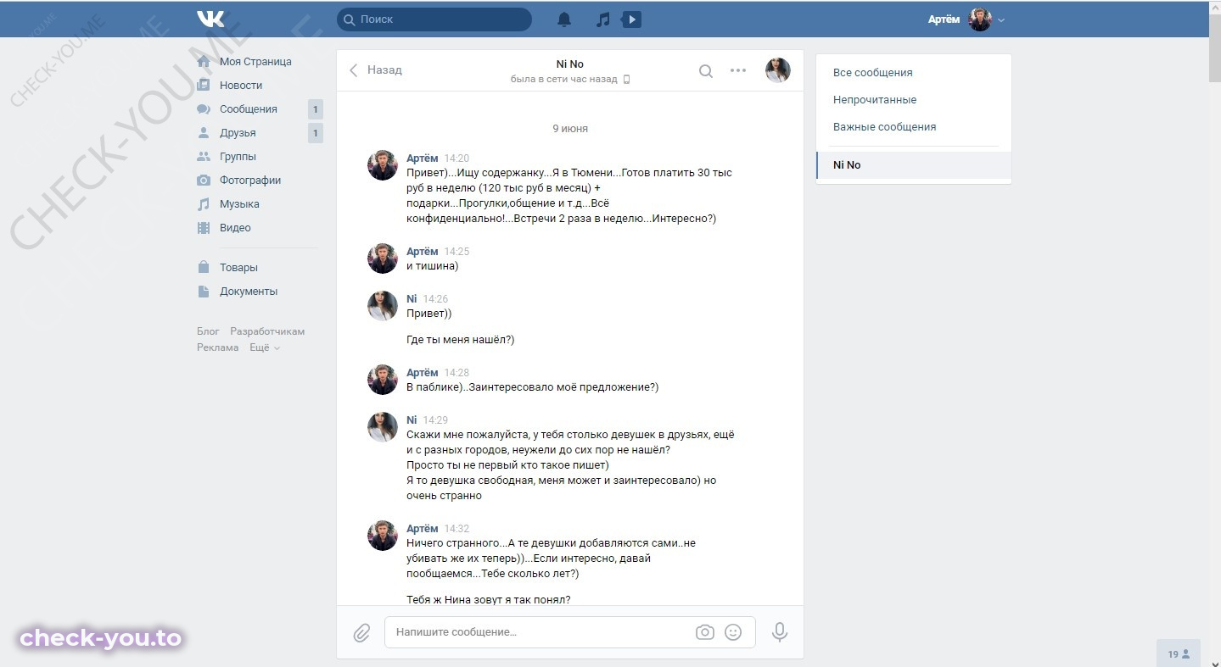Click the 14:28 message timestamp
The height and width of the screenshot is (667, 1221).
456,373
